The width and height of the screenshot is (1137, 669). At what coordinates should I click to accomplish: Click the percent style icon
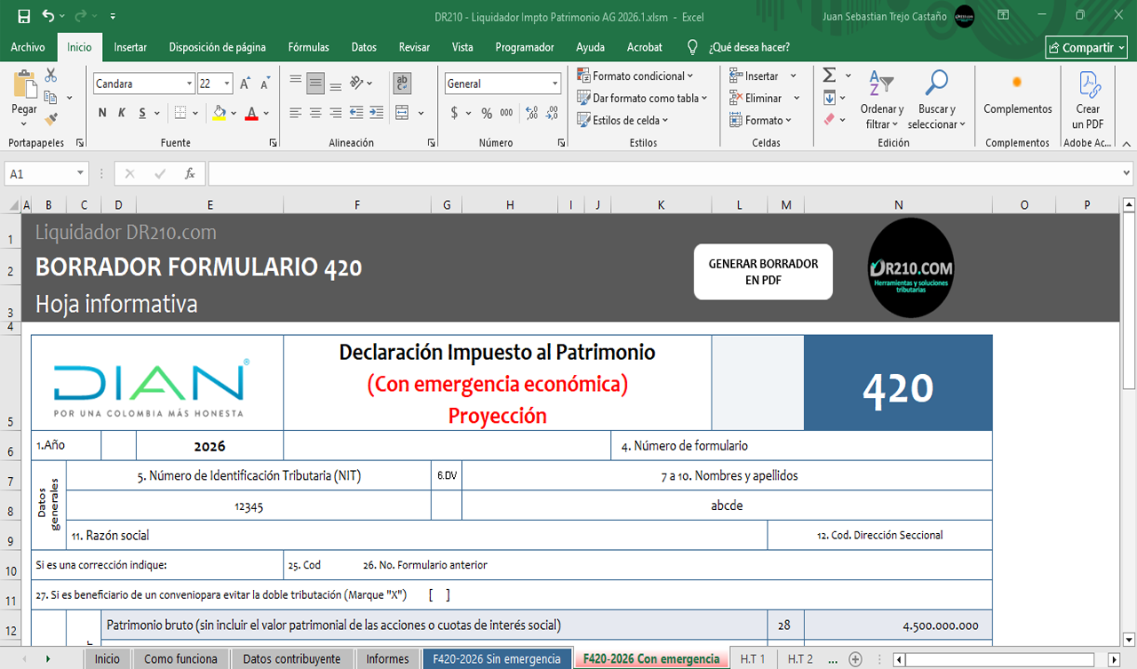487,113
